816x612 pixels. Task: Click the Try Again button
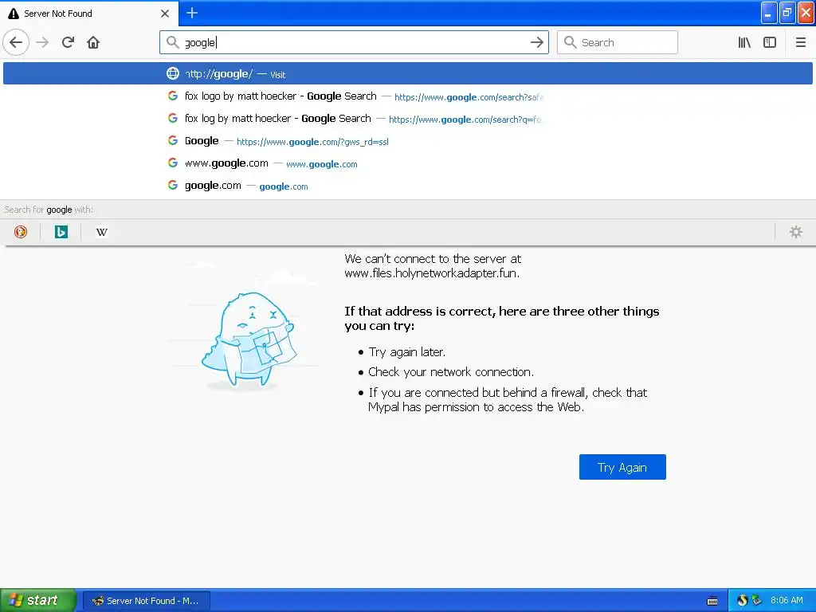coord(622,467)
